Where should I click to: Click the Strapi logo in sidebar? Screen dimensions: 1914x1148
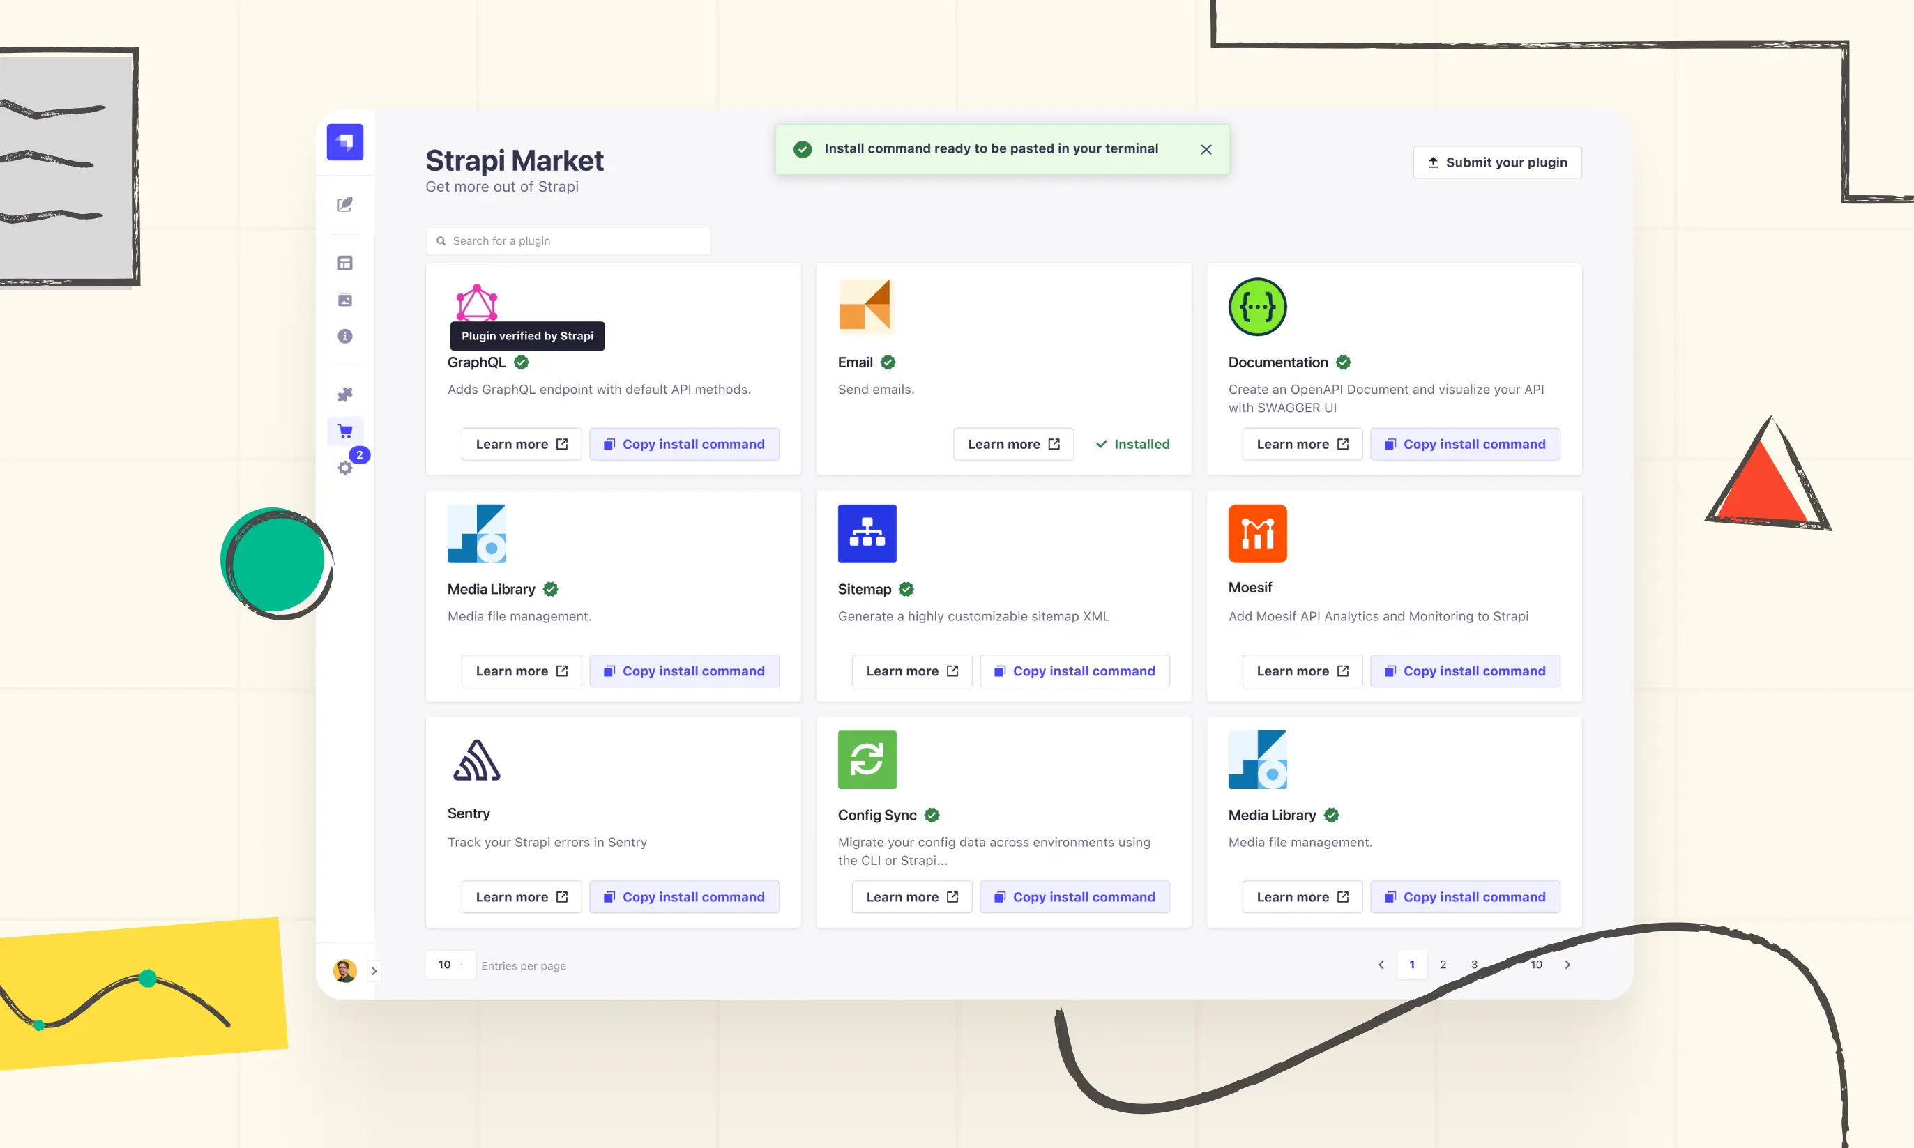tap(345, 142)
